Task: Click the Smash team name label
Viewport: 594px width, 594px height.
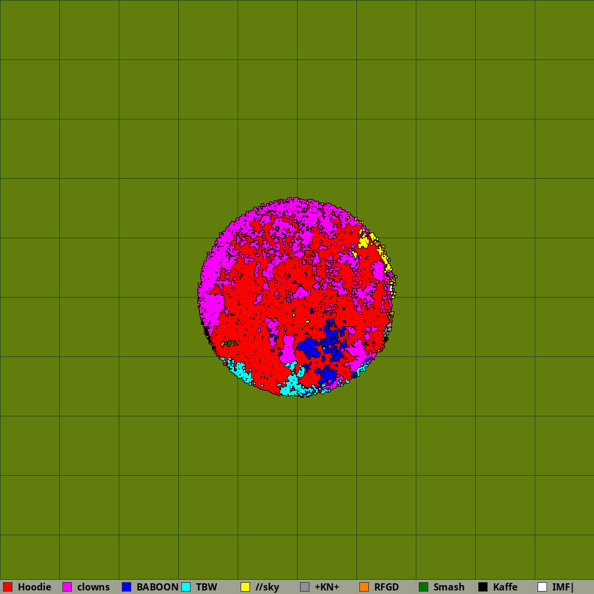Action: click(449, 587)
